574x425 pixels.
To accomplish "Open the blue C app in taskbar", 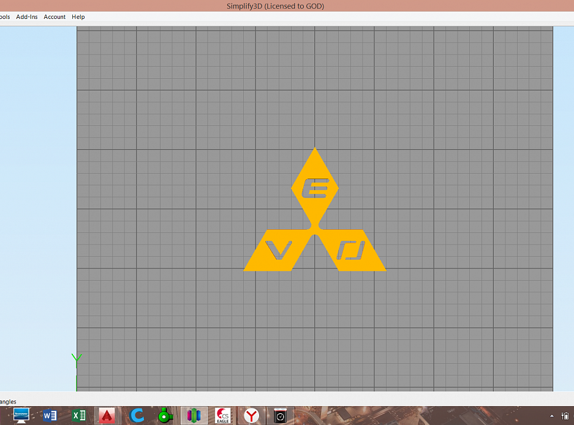I will 137,415.
